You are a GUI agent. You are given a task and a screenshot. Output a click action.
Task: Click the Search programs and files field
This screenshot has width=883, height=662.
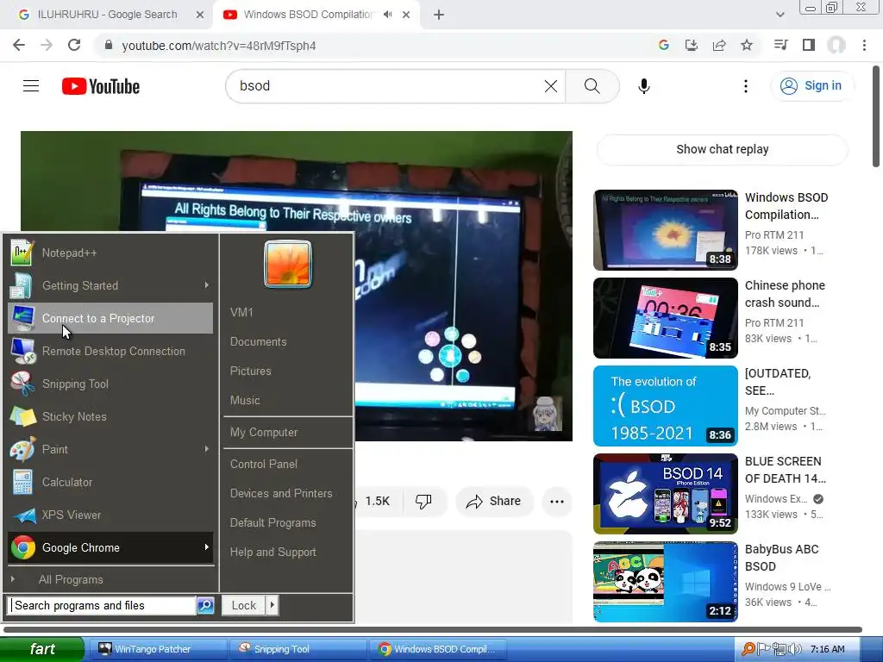click(x=103, y=605)
